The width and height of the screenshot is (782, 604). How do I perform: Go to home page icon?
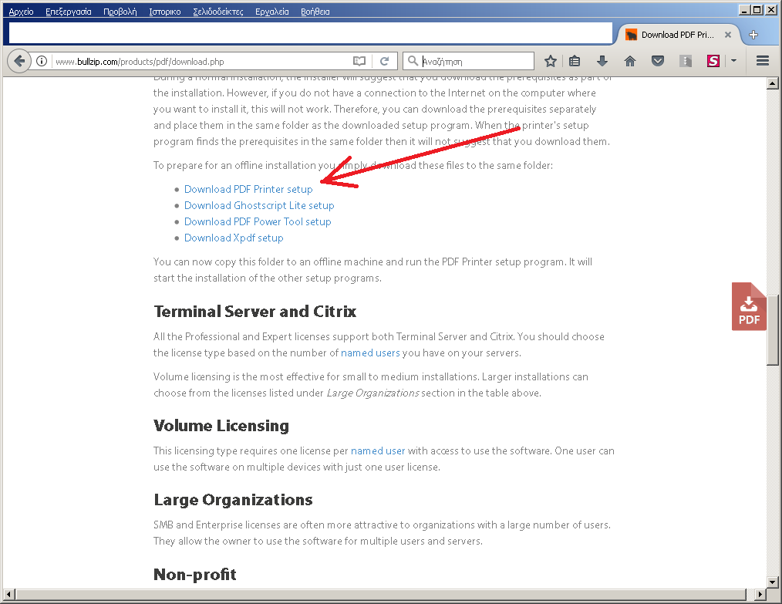click(630, 61)
